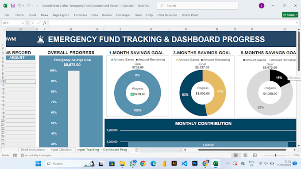This screenshot has width=301, height=169.
Task: Open the View ribbon tab
Action: [139, 15]
